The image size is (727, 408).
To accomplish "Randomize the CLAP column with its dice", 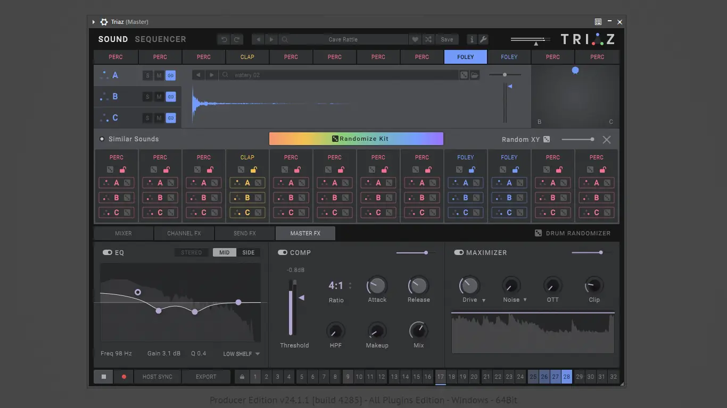I will click(x=241, y=170).
